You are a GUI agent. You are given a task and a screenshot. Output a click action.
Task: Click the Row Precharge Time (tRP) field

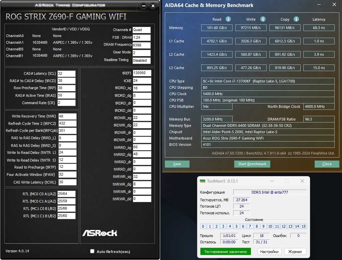pyautogui.click(x=66, y=88)
